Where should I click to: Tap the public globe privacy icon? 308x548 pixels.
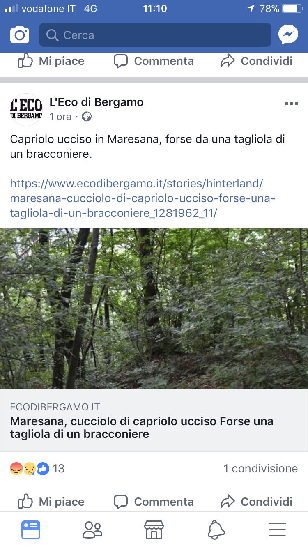click(87, 117)
